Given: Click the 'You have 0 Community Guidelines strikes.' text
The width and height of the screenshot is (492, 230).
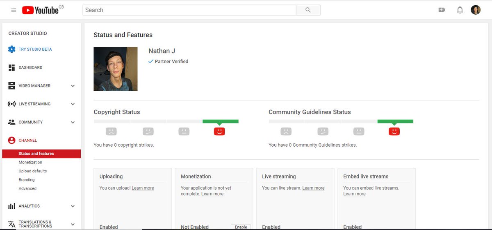Looking at the screenshot, I should click(312, 145).
